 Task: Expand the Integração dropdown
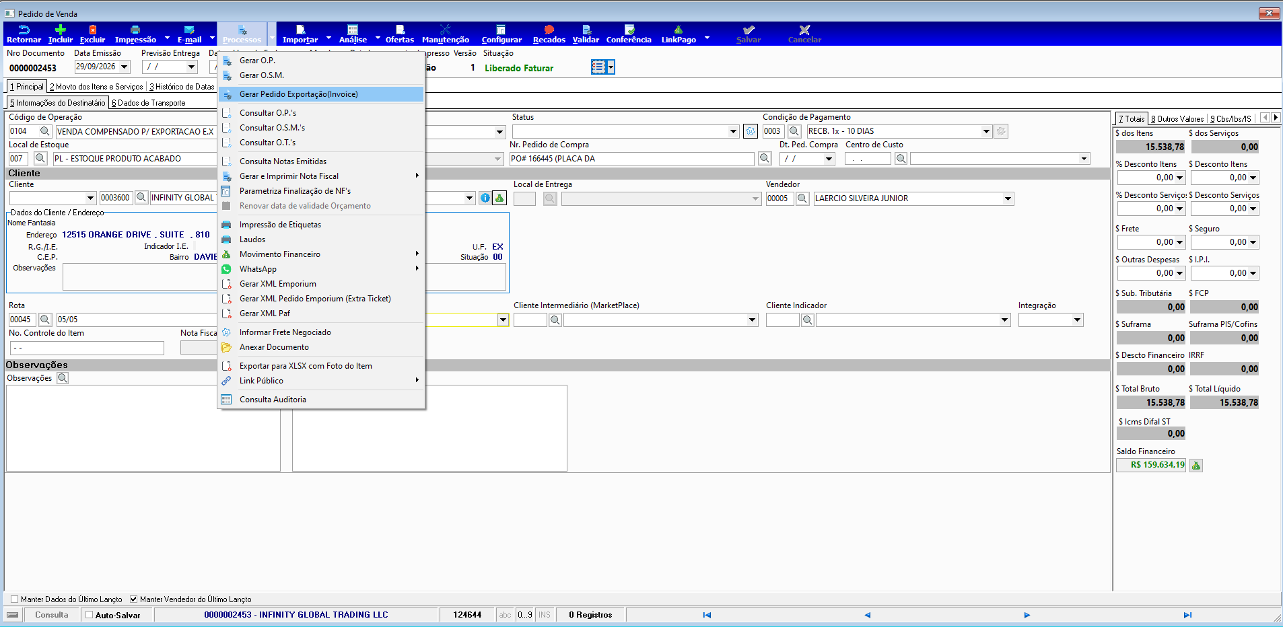1078,320
